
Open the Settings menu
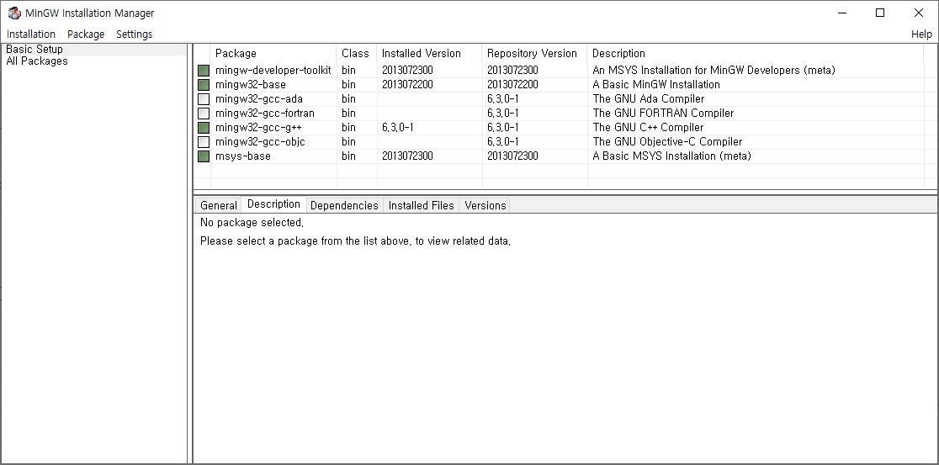point(134,34)
